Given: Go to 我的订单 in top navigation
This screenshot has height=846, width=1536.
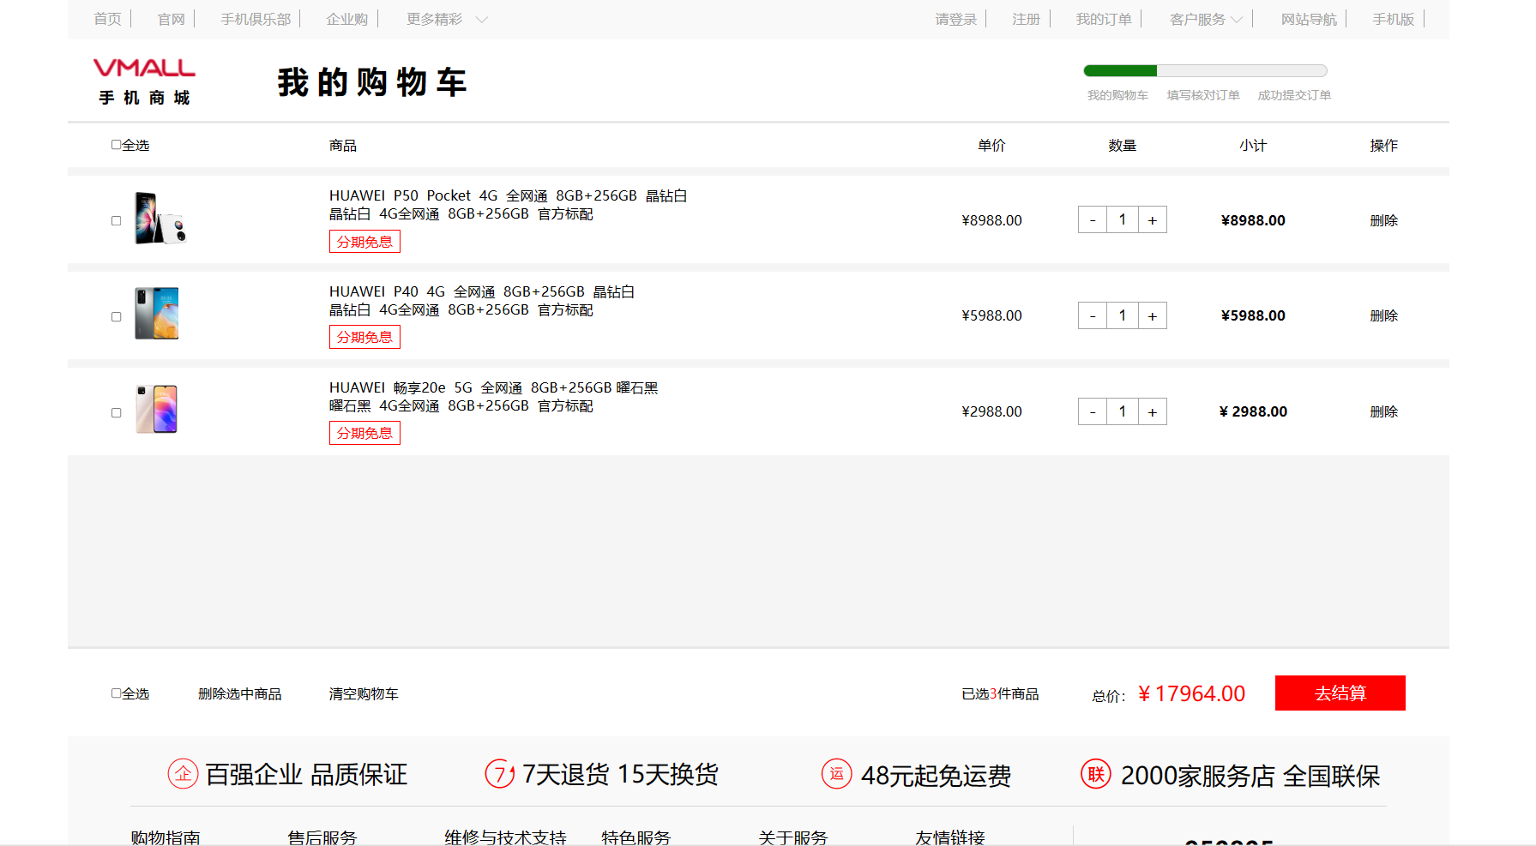Looking at the screenshot, I should click(x=1104, y=19).
